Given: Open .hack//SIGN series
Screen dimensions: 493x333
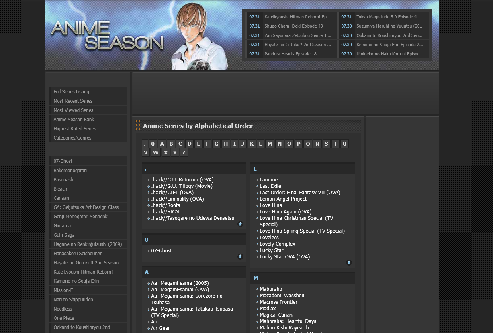Looking at the screenshot, I should point(165,212).
